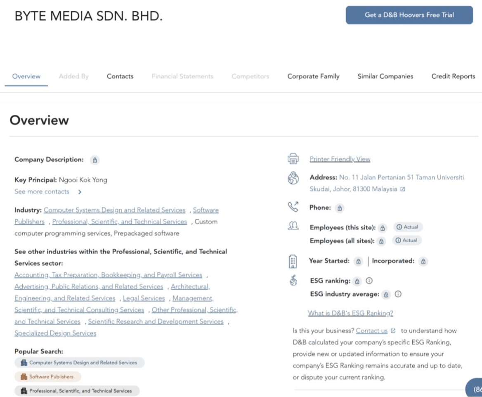This screenshot has width=482, height=397.
Task: Click the lock icon after Incorporated
Action: pos(423,261)
